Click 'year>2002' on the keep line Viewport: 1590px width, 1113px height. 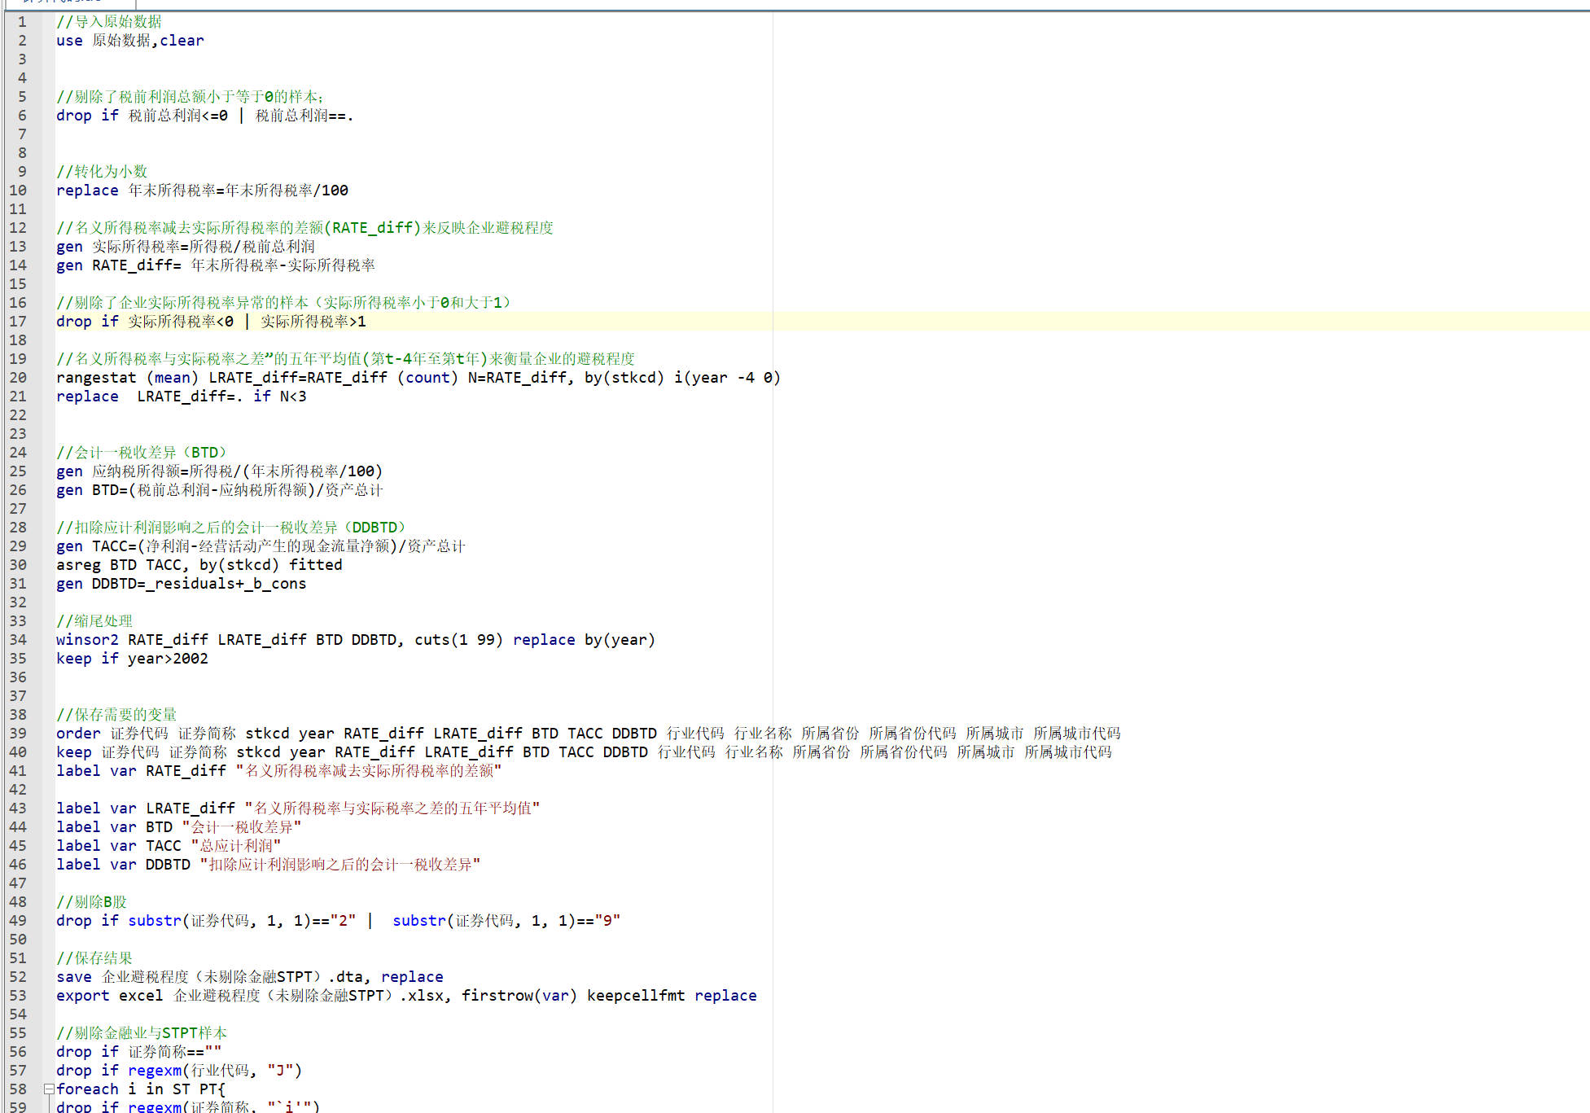coord(168,659)
